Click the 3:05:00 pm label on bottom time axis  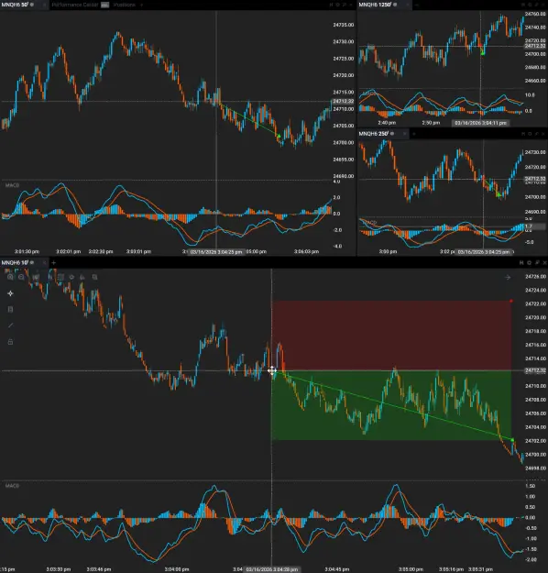click(411, 569)
